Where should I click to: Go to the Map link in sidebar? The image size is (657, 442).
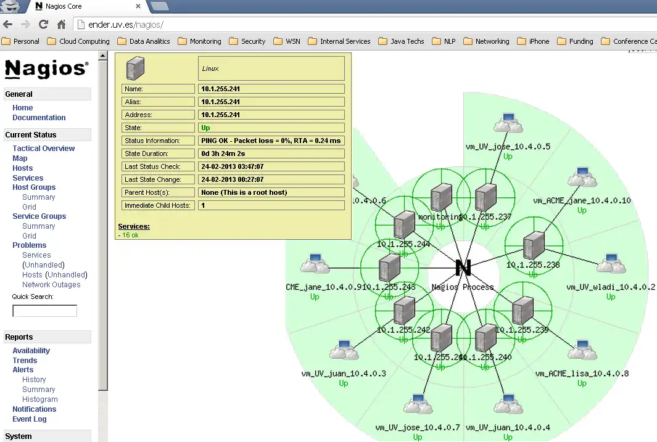pyautogui.click(x=20, y=158)
